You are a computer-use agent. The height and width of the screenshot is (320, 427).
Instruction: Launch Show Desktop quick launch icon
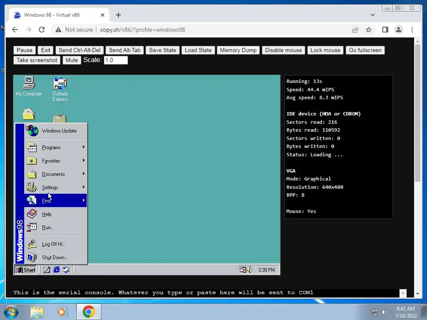pos(47,270)
